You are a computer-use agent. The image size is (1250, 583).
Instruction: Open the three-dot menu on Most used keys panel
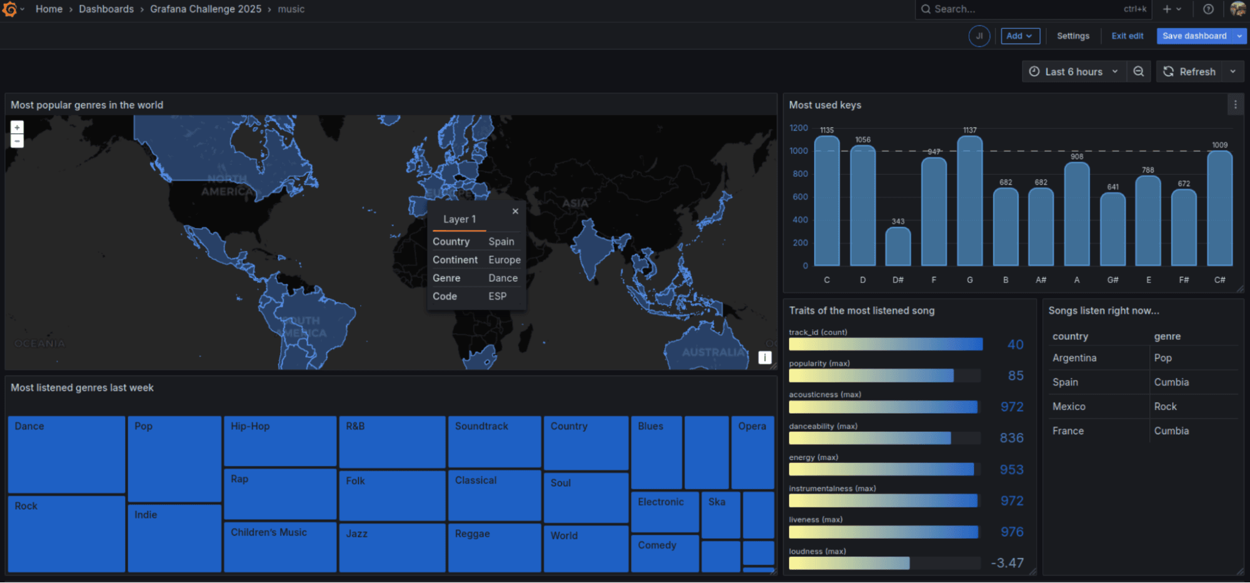[1235, 104]
